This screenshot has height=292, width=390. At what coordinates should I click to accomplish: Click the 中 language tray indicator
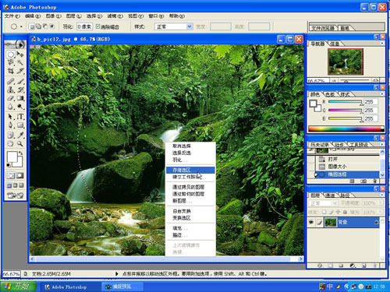(330, 287)
